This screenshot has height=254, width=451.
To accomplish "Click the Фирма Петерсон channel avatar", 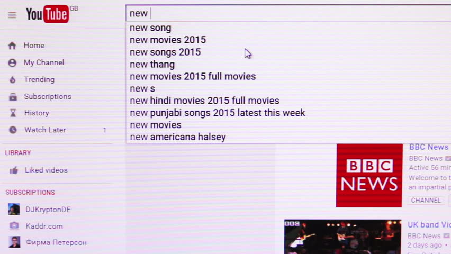I will 14,242.
